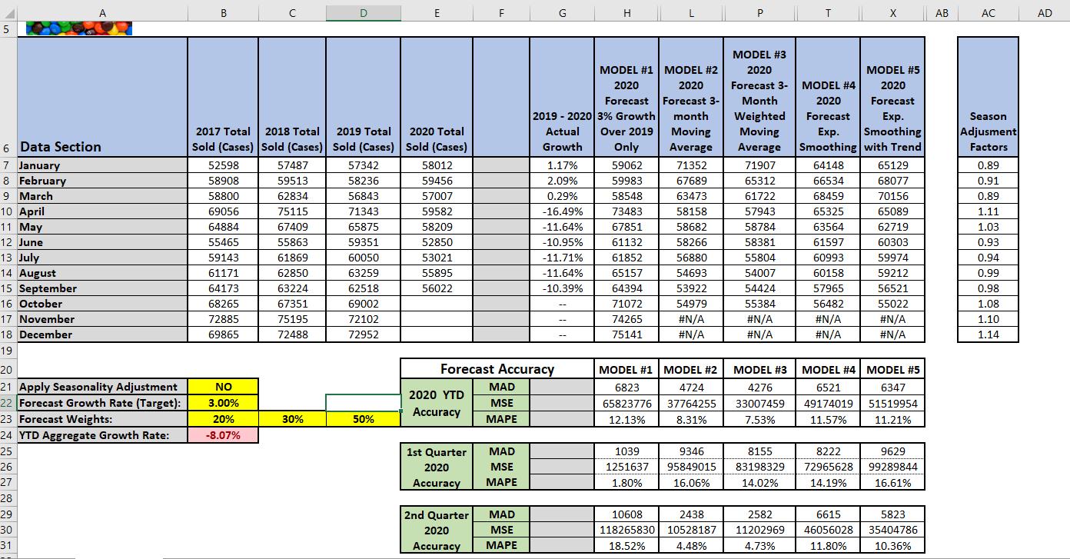Select the December 1.14 adjustment factor
The image size is (1070, 559).
[988, 334]
